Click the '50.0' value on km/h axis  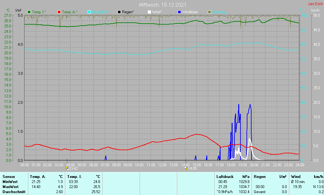(x=317, y=15)
